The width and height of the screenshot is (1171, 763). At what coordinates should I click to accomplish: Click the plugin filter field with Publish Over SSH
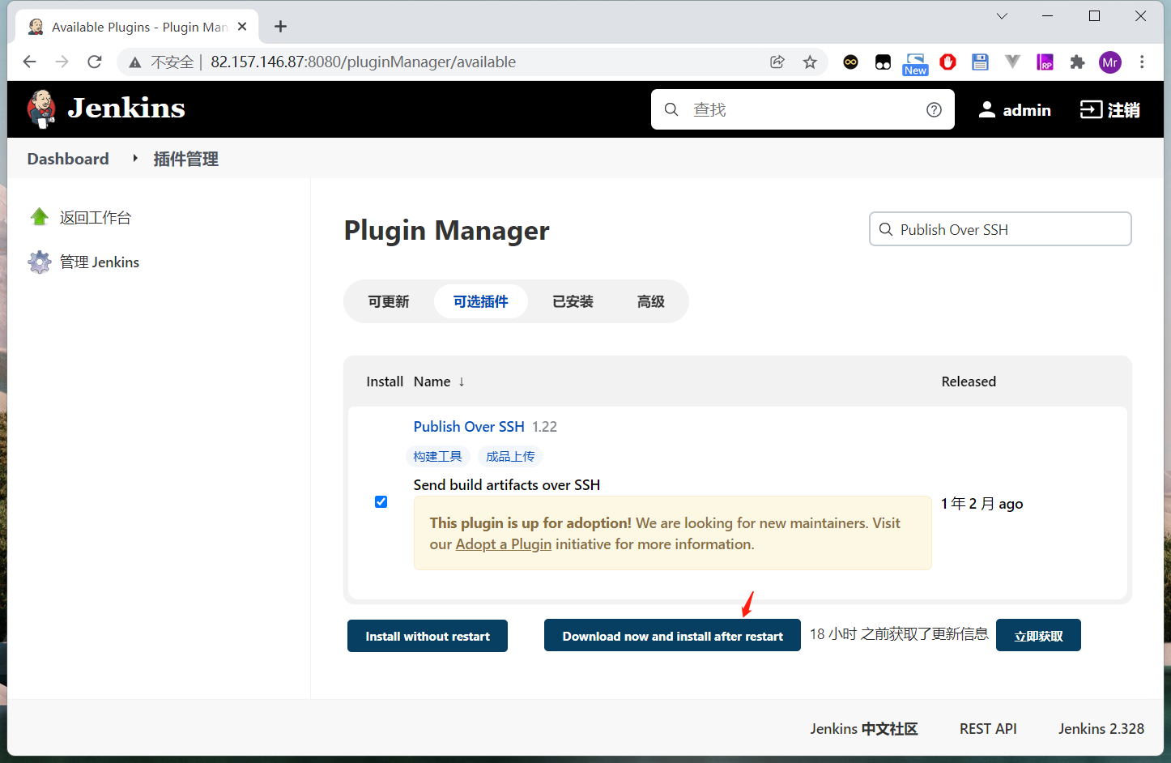pos(1000,229)
